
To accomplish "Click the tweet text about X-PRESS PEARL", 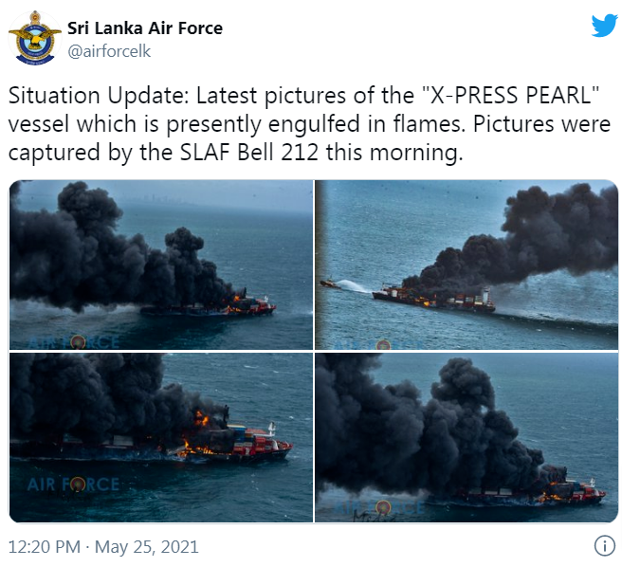I will coord(309,124).
